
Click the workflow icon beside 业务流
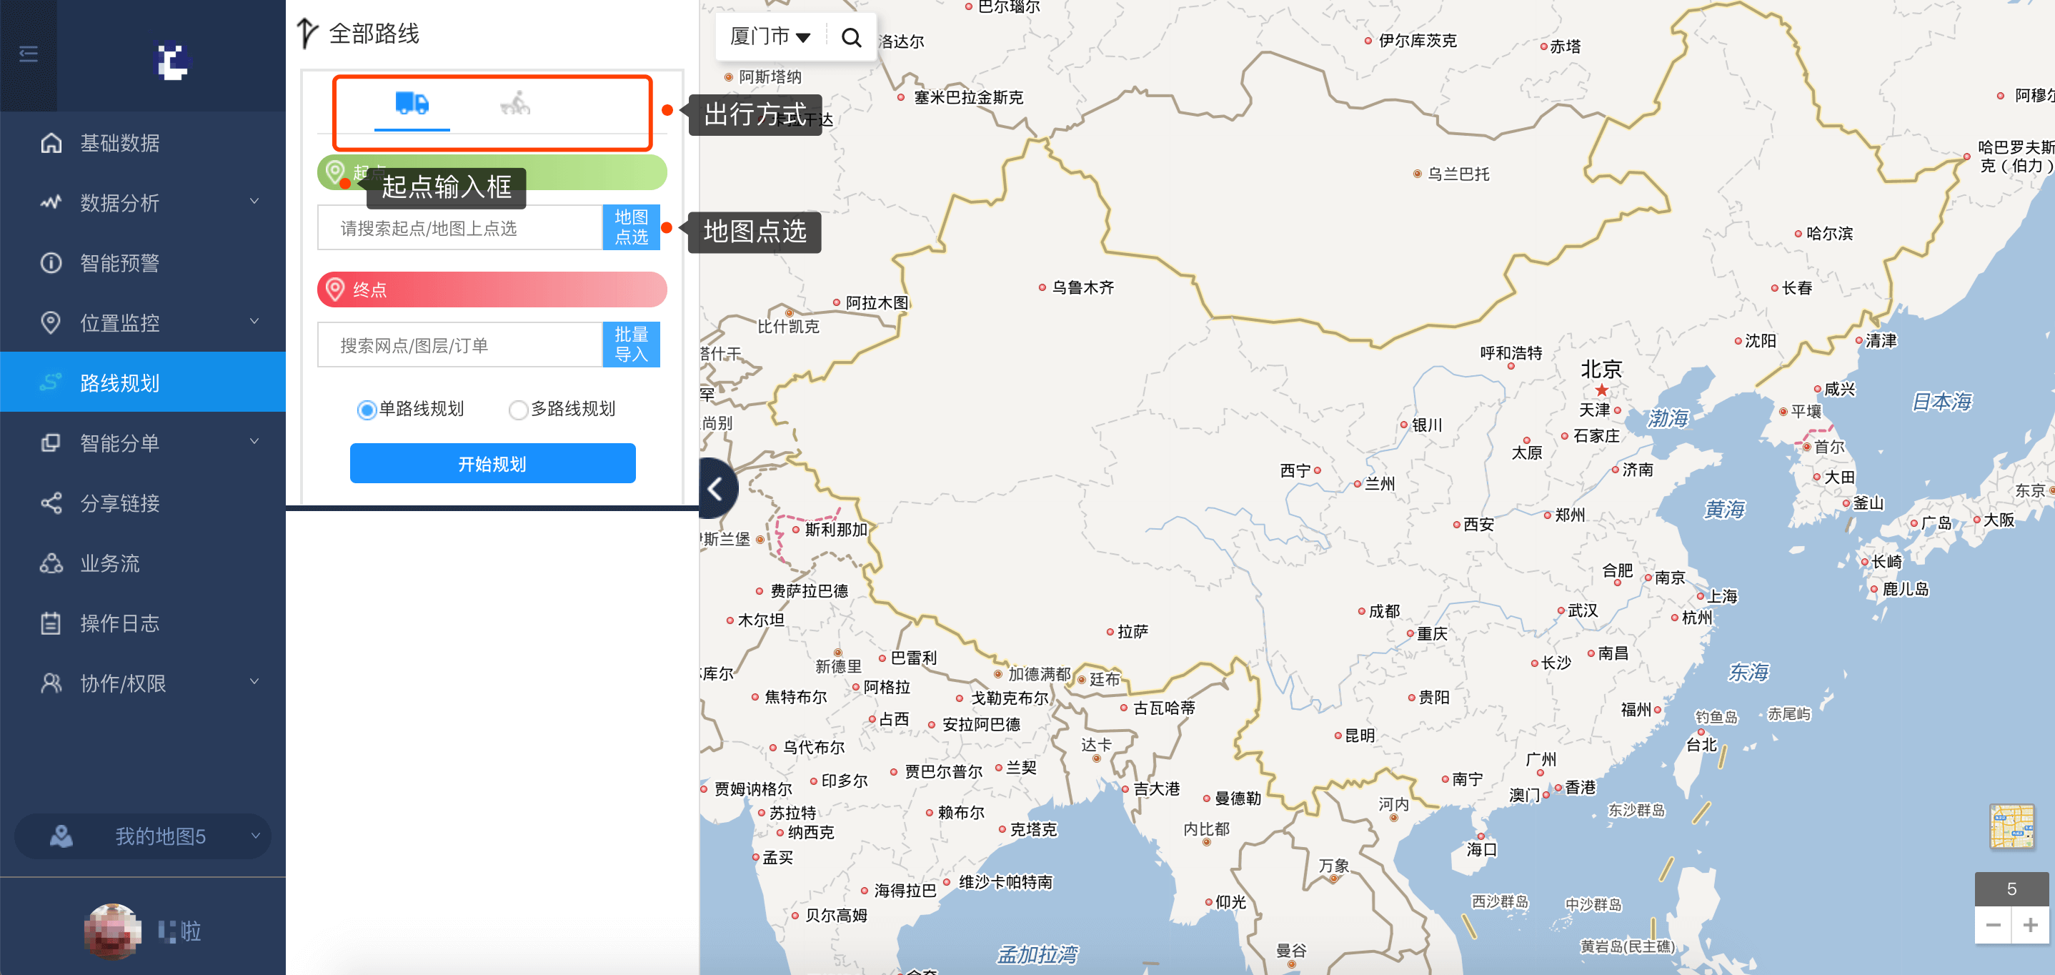[x=51, y=563]
